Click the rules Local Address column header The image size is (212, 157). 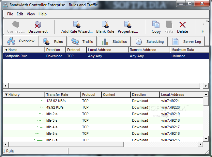(107, 50)
